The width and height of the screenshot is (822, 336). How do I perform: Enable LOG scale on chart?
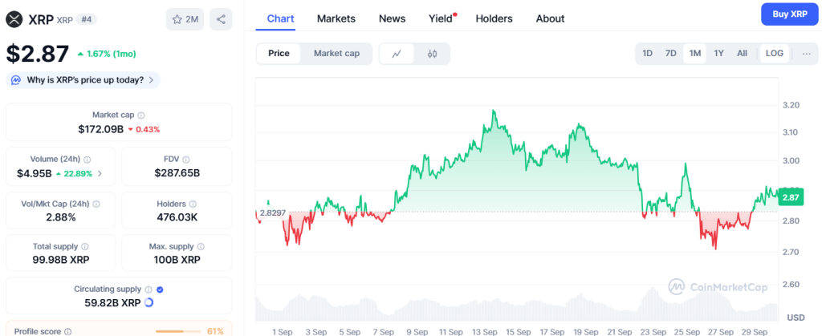775,54
